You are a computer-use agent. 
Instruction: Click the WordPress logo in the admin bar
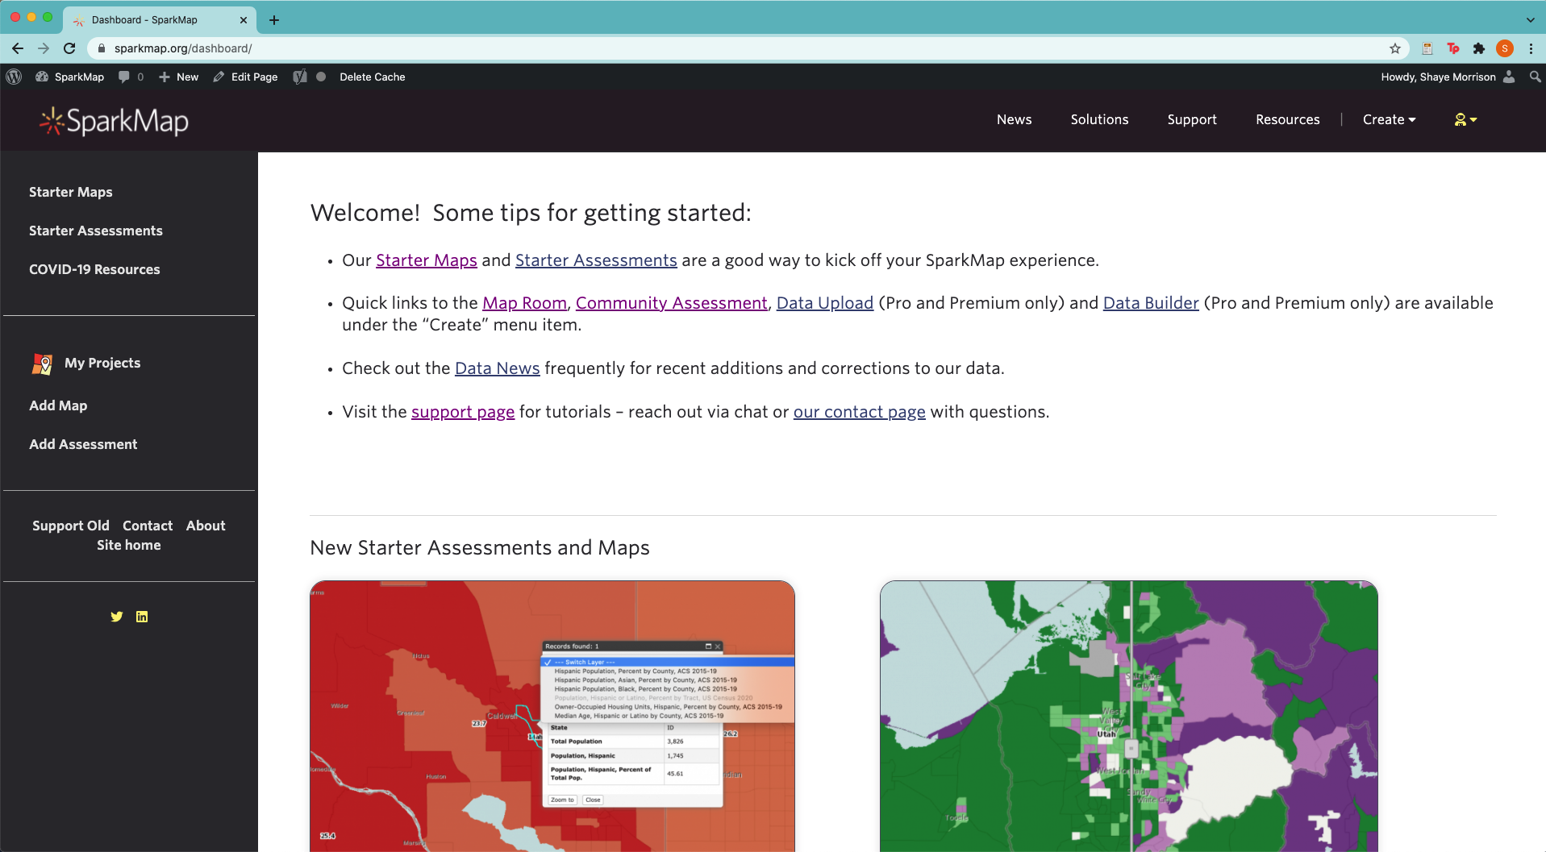pos(15,77)
